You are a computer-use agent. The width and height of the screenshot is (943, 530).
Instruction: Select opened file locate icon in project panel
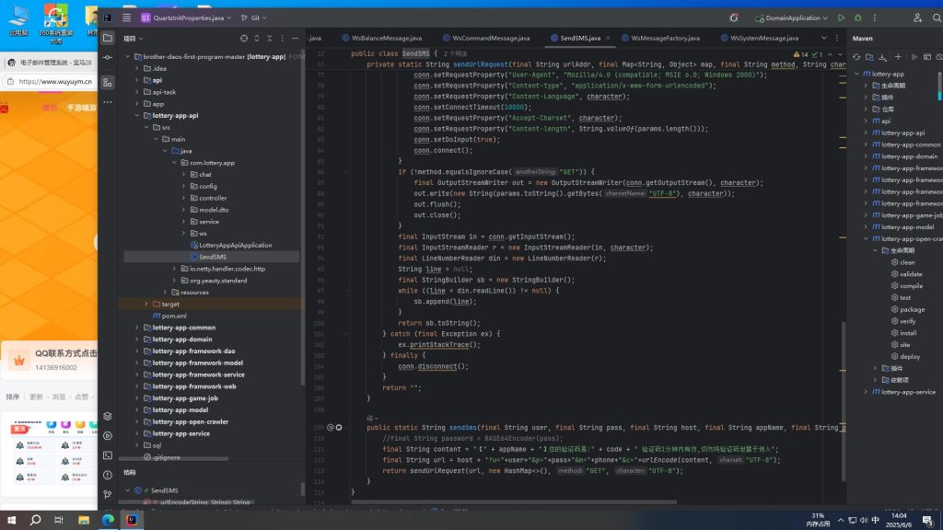243,39
